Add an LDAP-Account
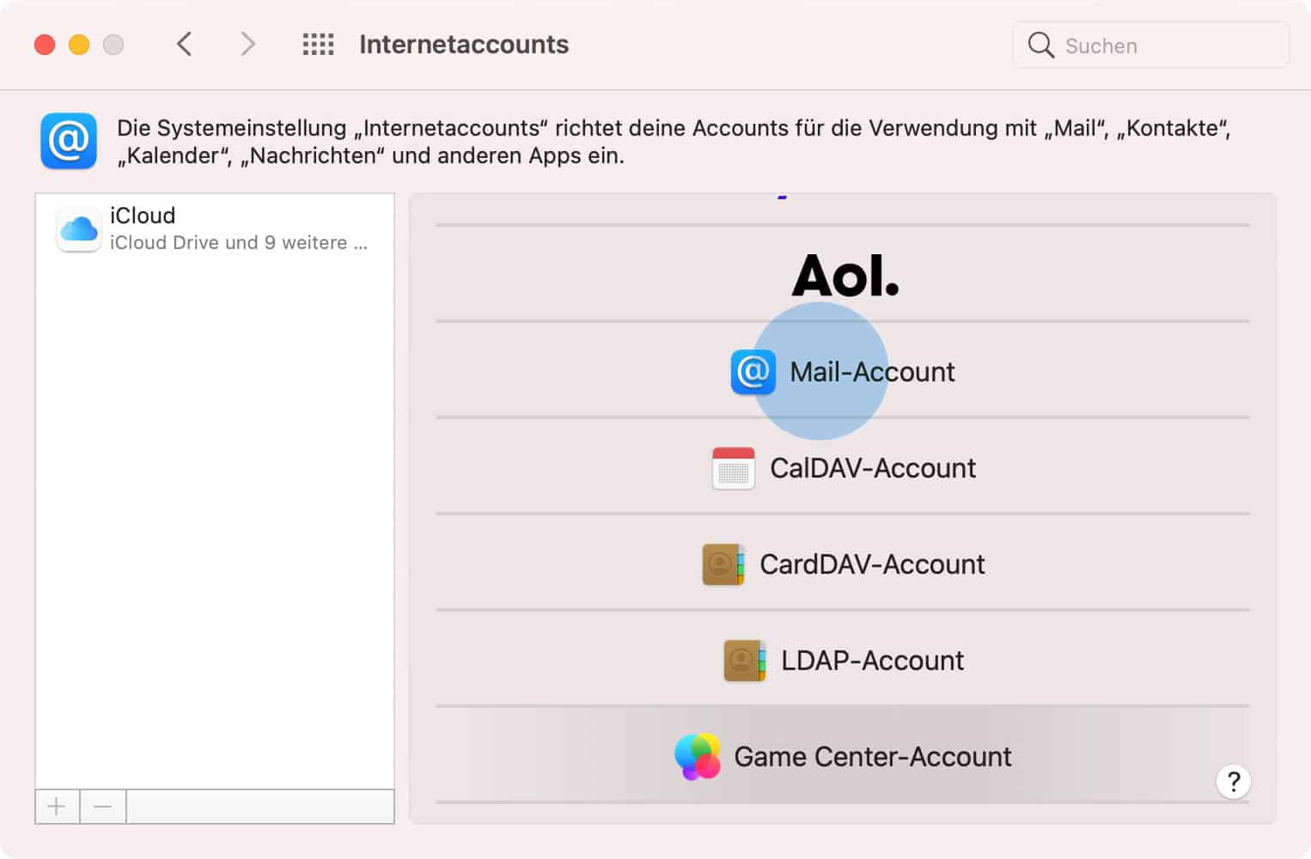Viewport: 1311px width, 859px height. (843, 660)
